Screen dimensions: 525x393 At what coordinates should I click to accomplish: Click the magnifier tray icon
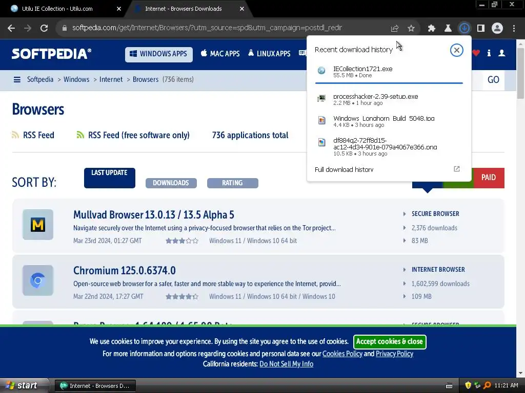click(x=487, y=386)
